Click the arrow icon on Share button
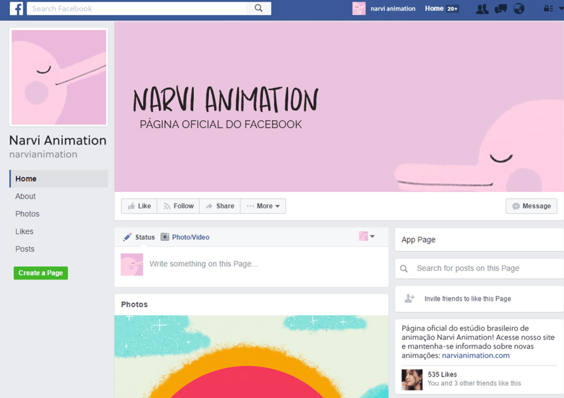The image size is (564, 398). (209, 206)
